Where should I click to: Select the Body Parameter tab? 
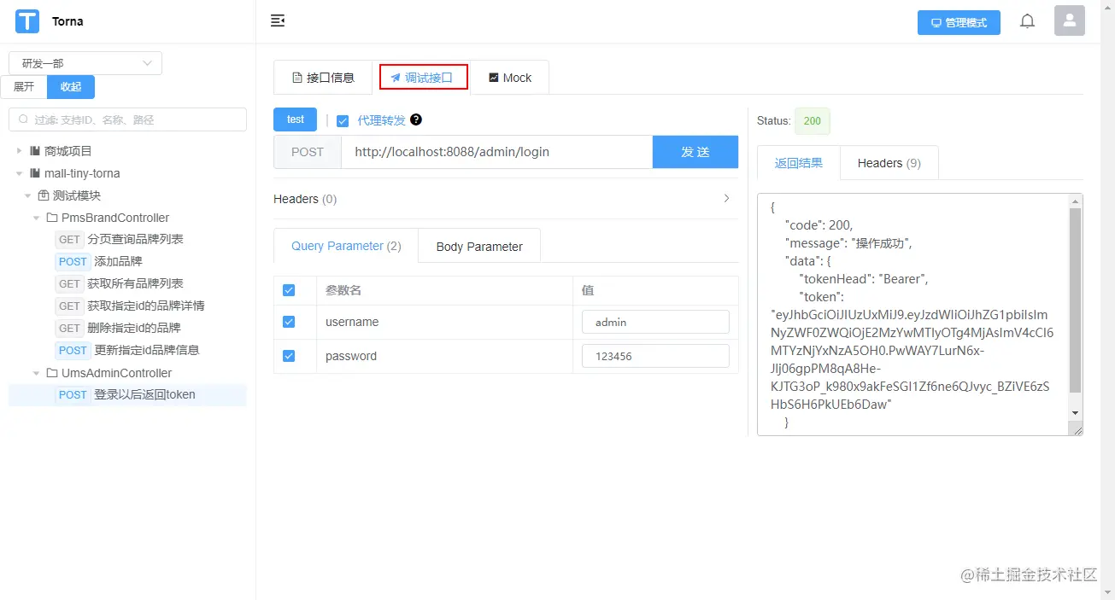(x=479, y=247)
